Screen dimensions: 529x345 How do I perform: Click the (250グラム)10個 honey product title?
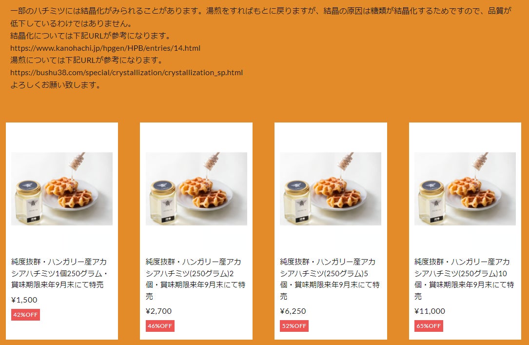(464, 279)
